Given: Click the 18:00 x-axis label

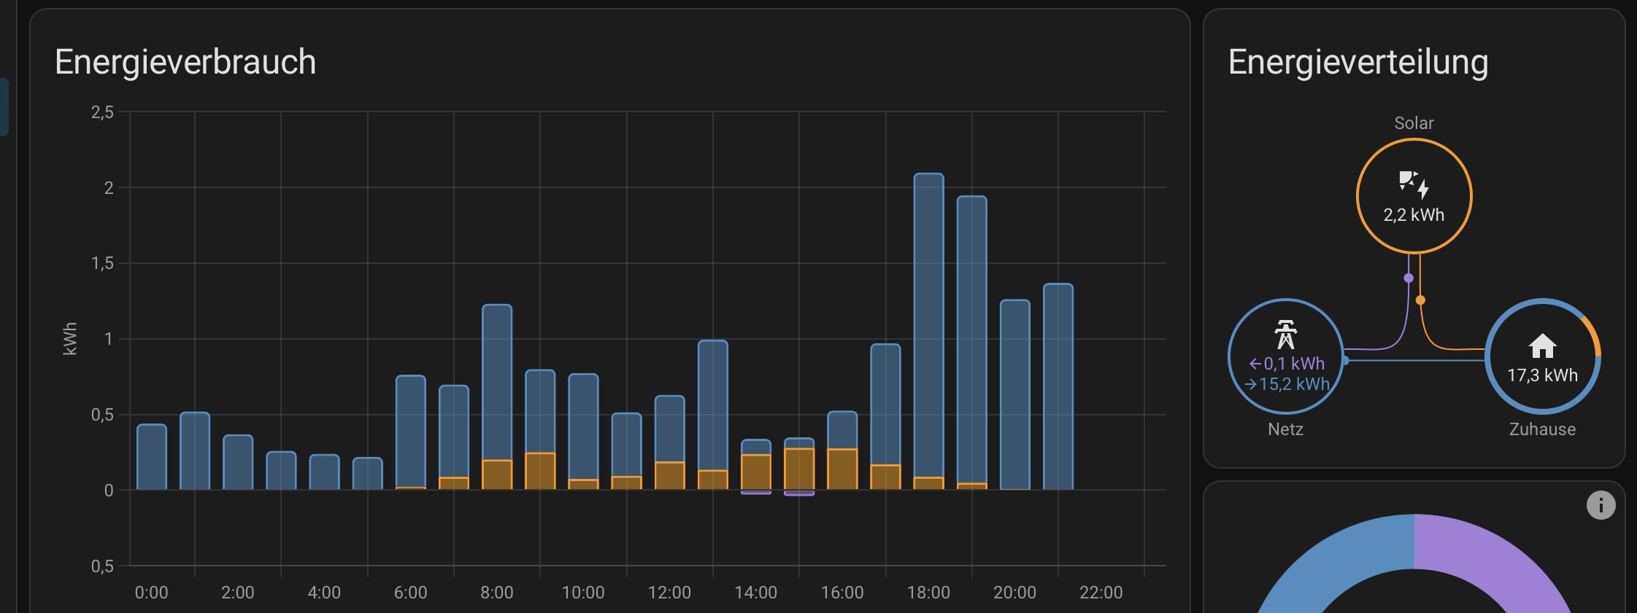Looking at the screenshot, I should [x=928, y=593].
